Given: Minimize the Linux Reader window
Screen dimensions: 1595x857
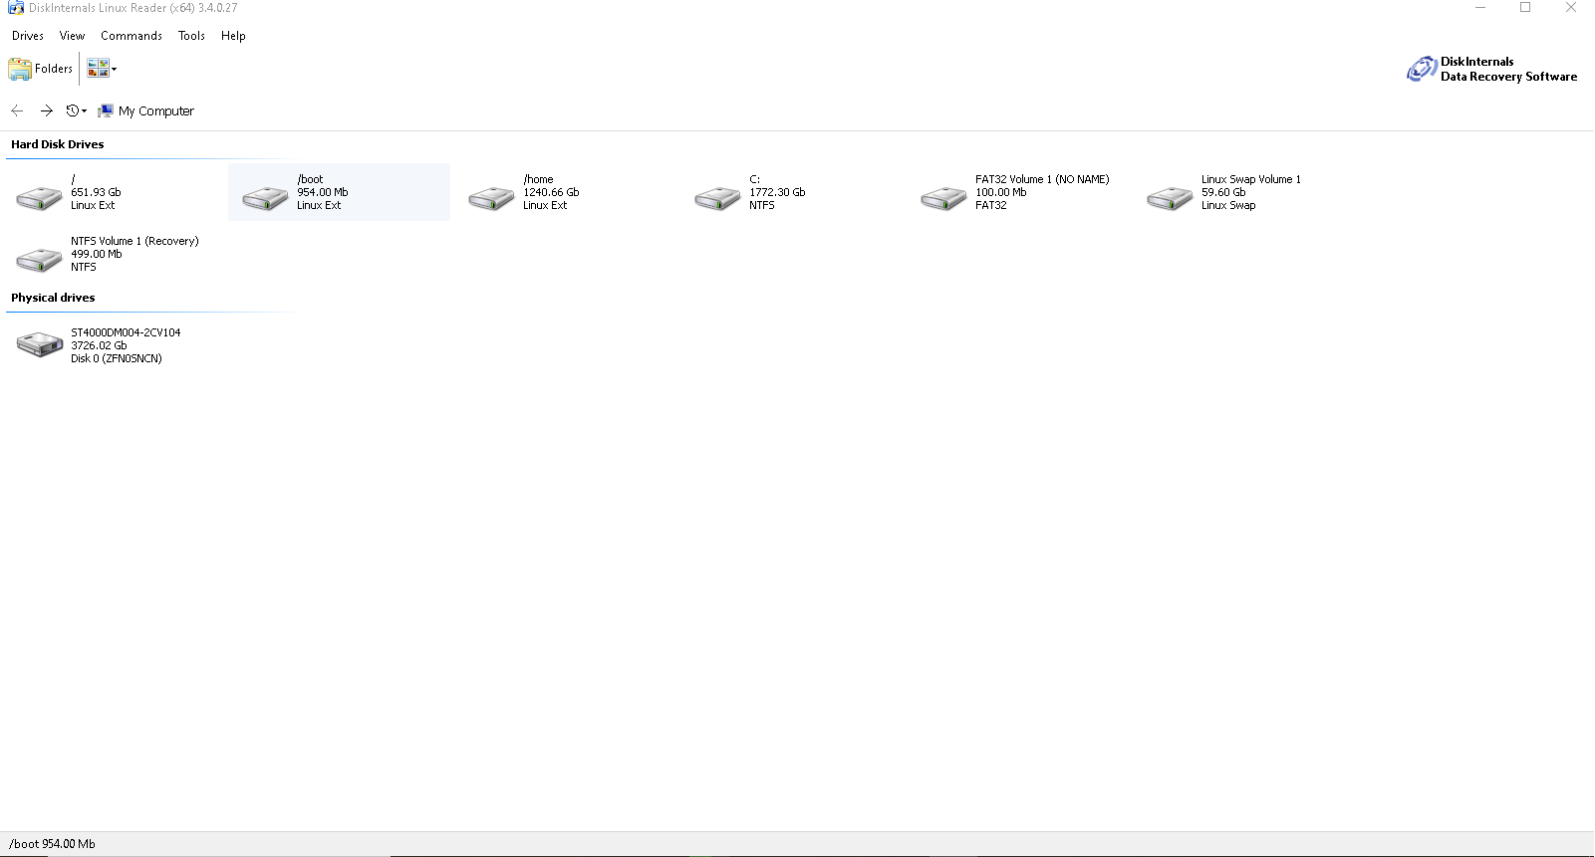Looking at the screenshot, I should coord(1480,8).
